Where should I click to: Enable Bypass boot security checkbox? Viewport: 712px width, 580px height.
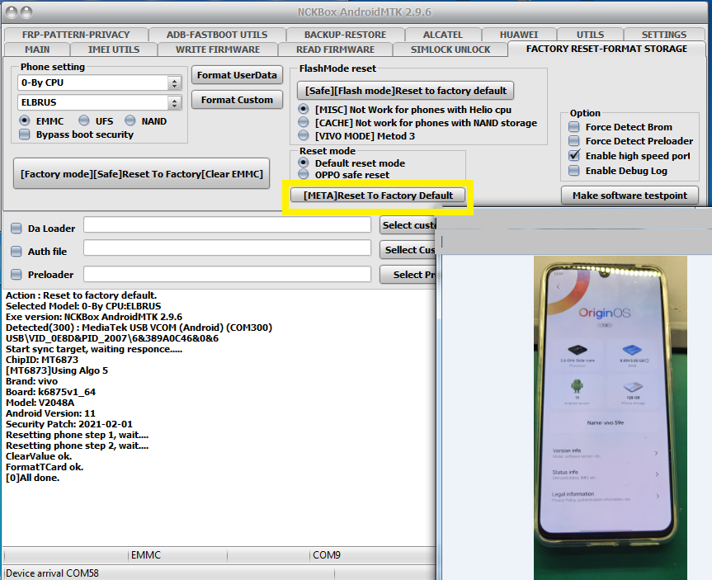click(x=25, y=134)
